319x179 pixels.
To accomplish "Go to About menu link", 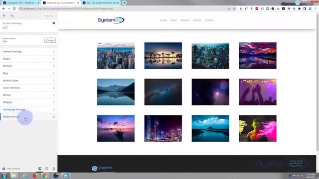I will coord(173,20).
